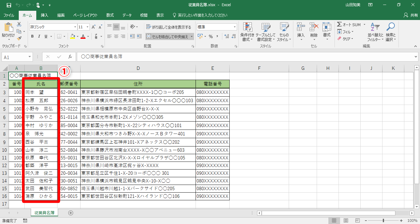Image resolution: width=420 pixels, height=224 pixels.
Task: Toggle Merge & Center (セルを結合して中央揃え)
Action: pos(168,37)
